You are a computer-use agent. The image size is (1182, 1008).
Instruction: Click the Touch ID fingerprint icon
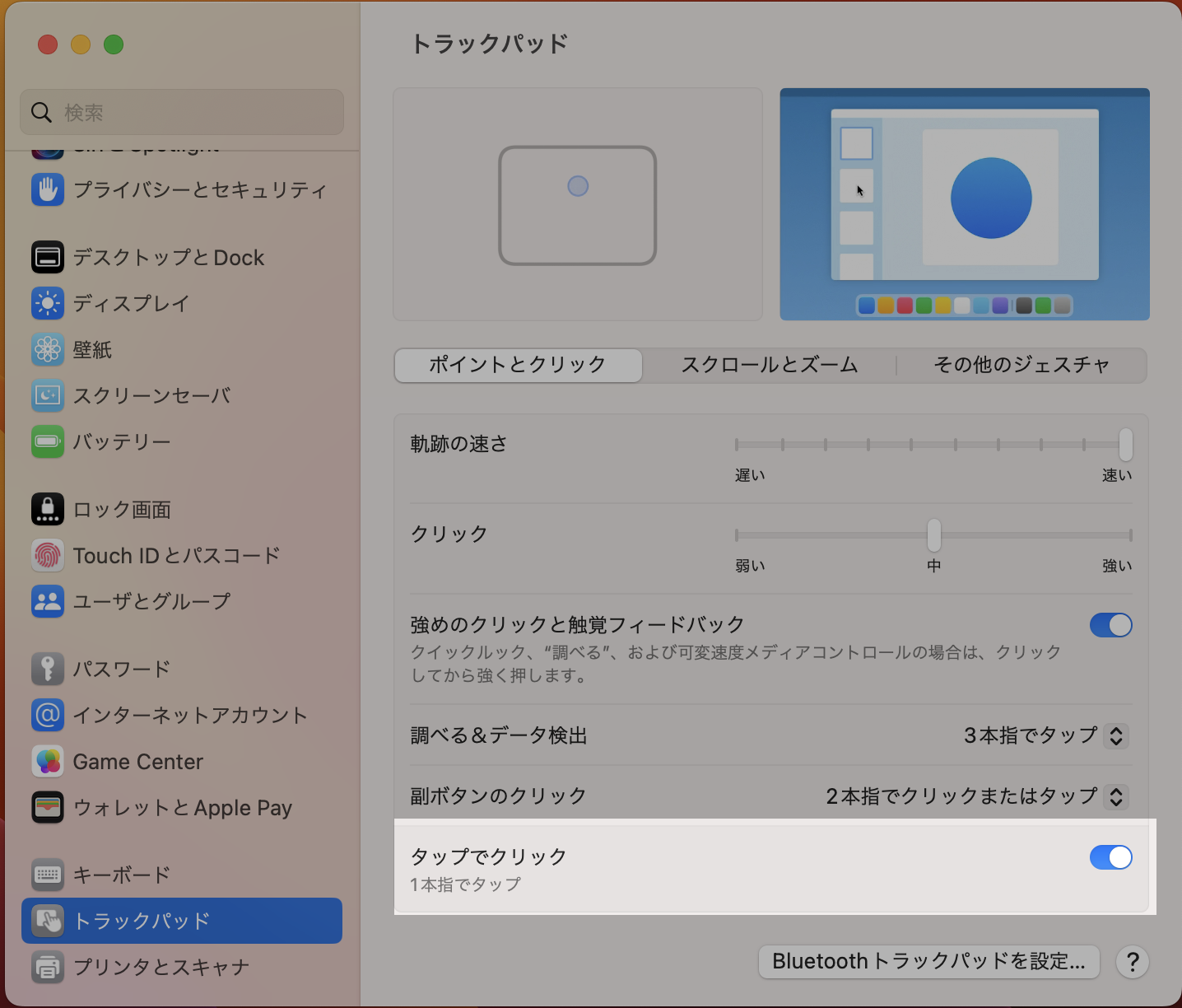pyautogui.click(x=48, y=555)
